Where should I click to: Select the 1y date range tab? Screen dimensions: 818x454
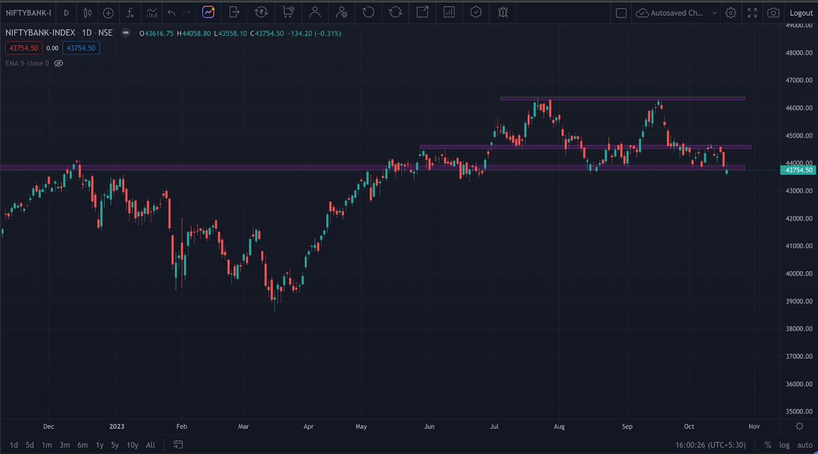[x=100, y=445]
